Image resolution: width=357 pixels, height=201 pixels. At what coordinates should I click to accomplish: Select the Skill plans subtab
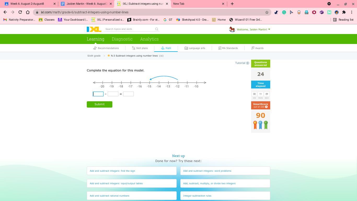click(140, 48)
